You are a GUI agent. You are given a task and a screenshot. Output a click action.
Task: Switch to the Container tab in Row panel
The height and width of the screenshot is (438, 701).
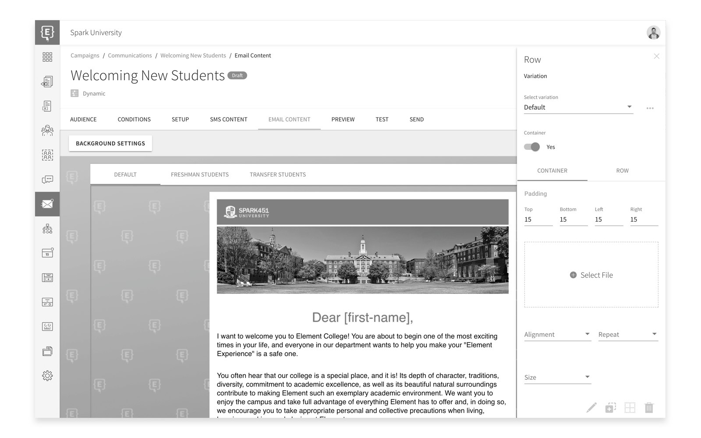tap(552, 170)
